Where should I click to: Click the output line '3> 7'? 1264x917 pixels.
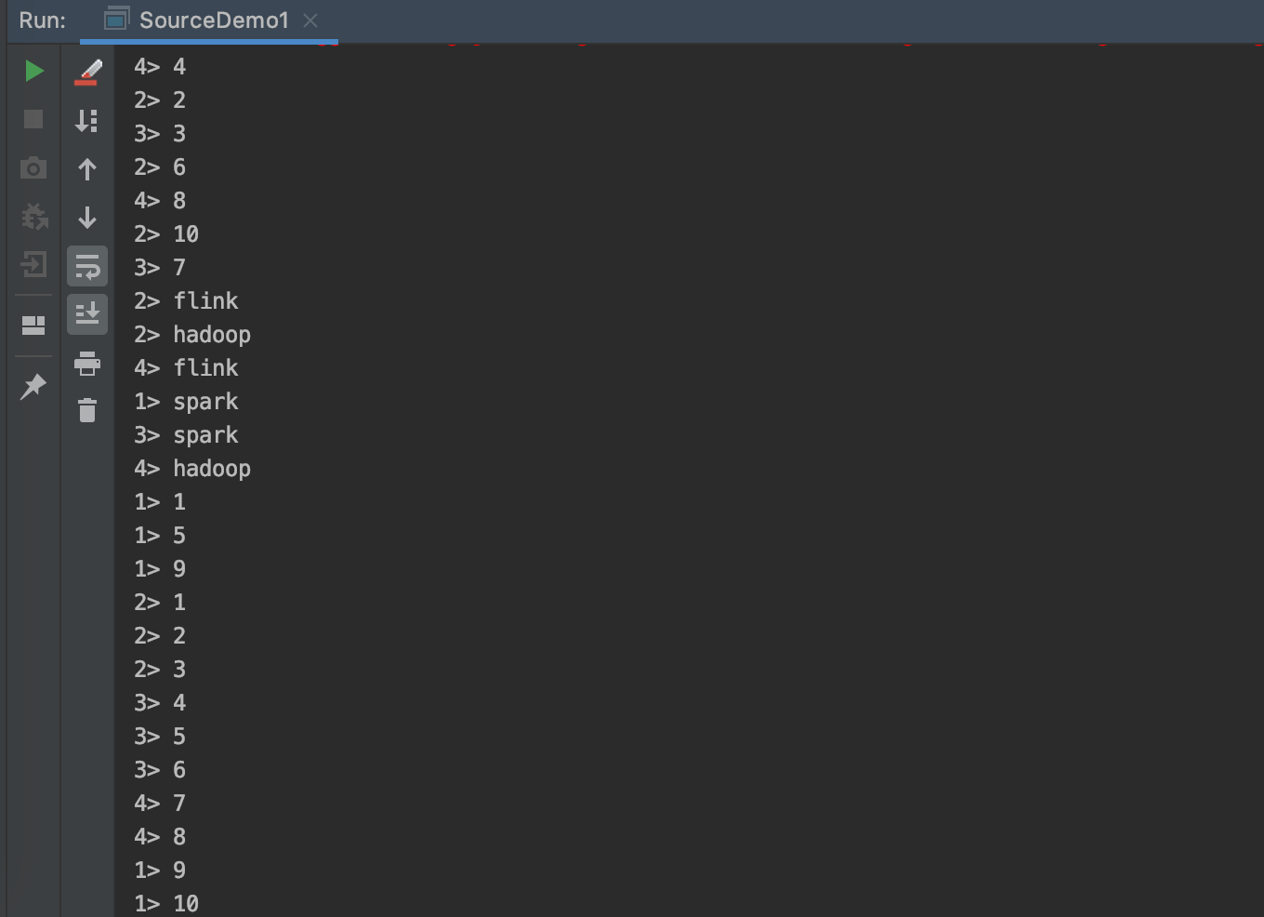pyautogui.click(x=160, y=267)
